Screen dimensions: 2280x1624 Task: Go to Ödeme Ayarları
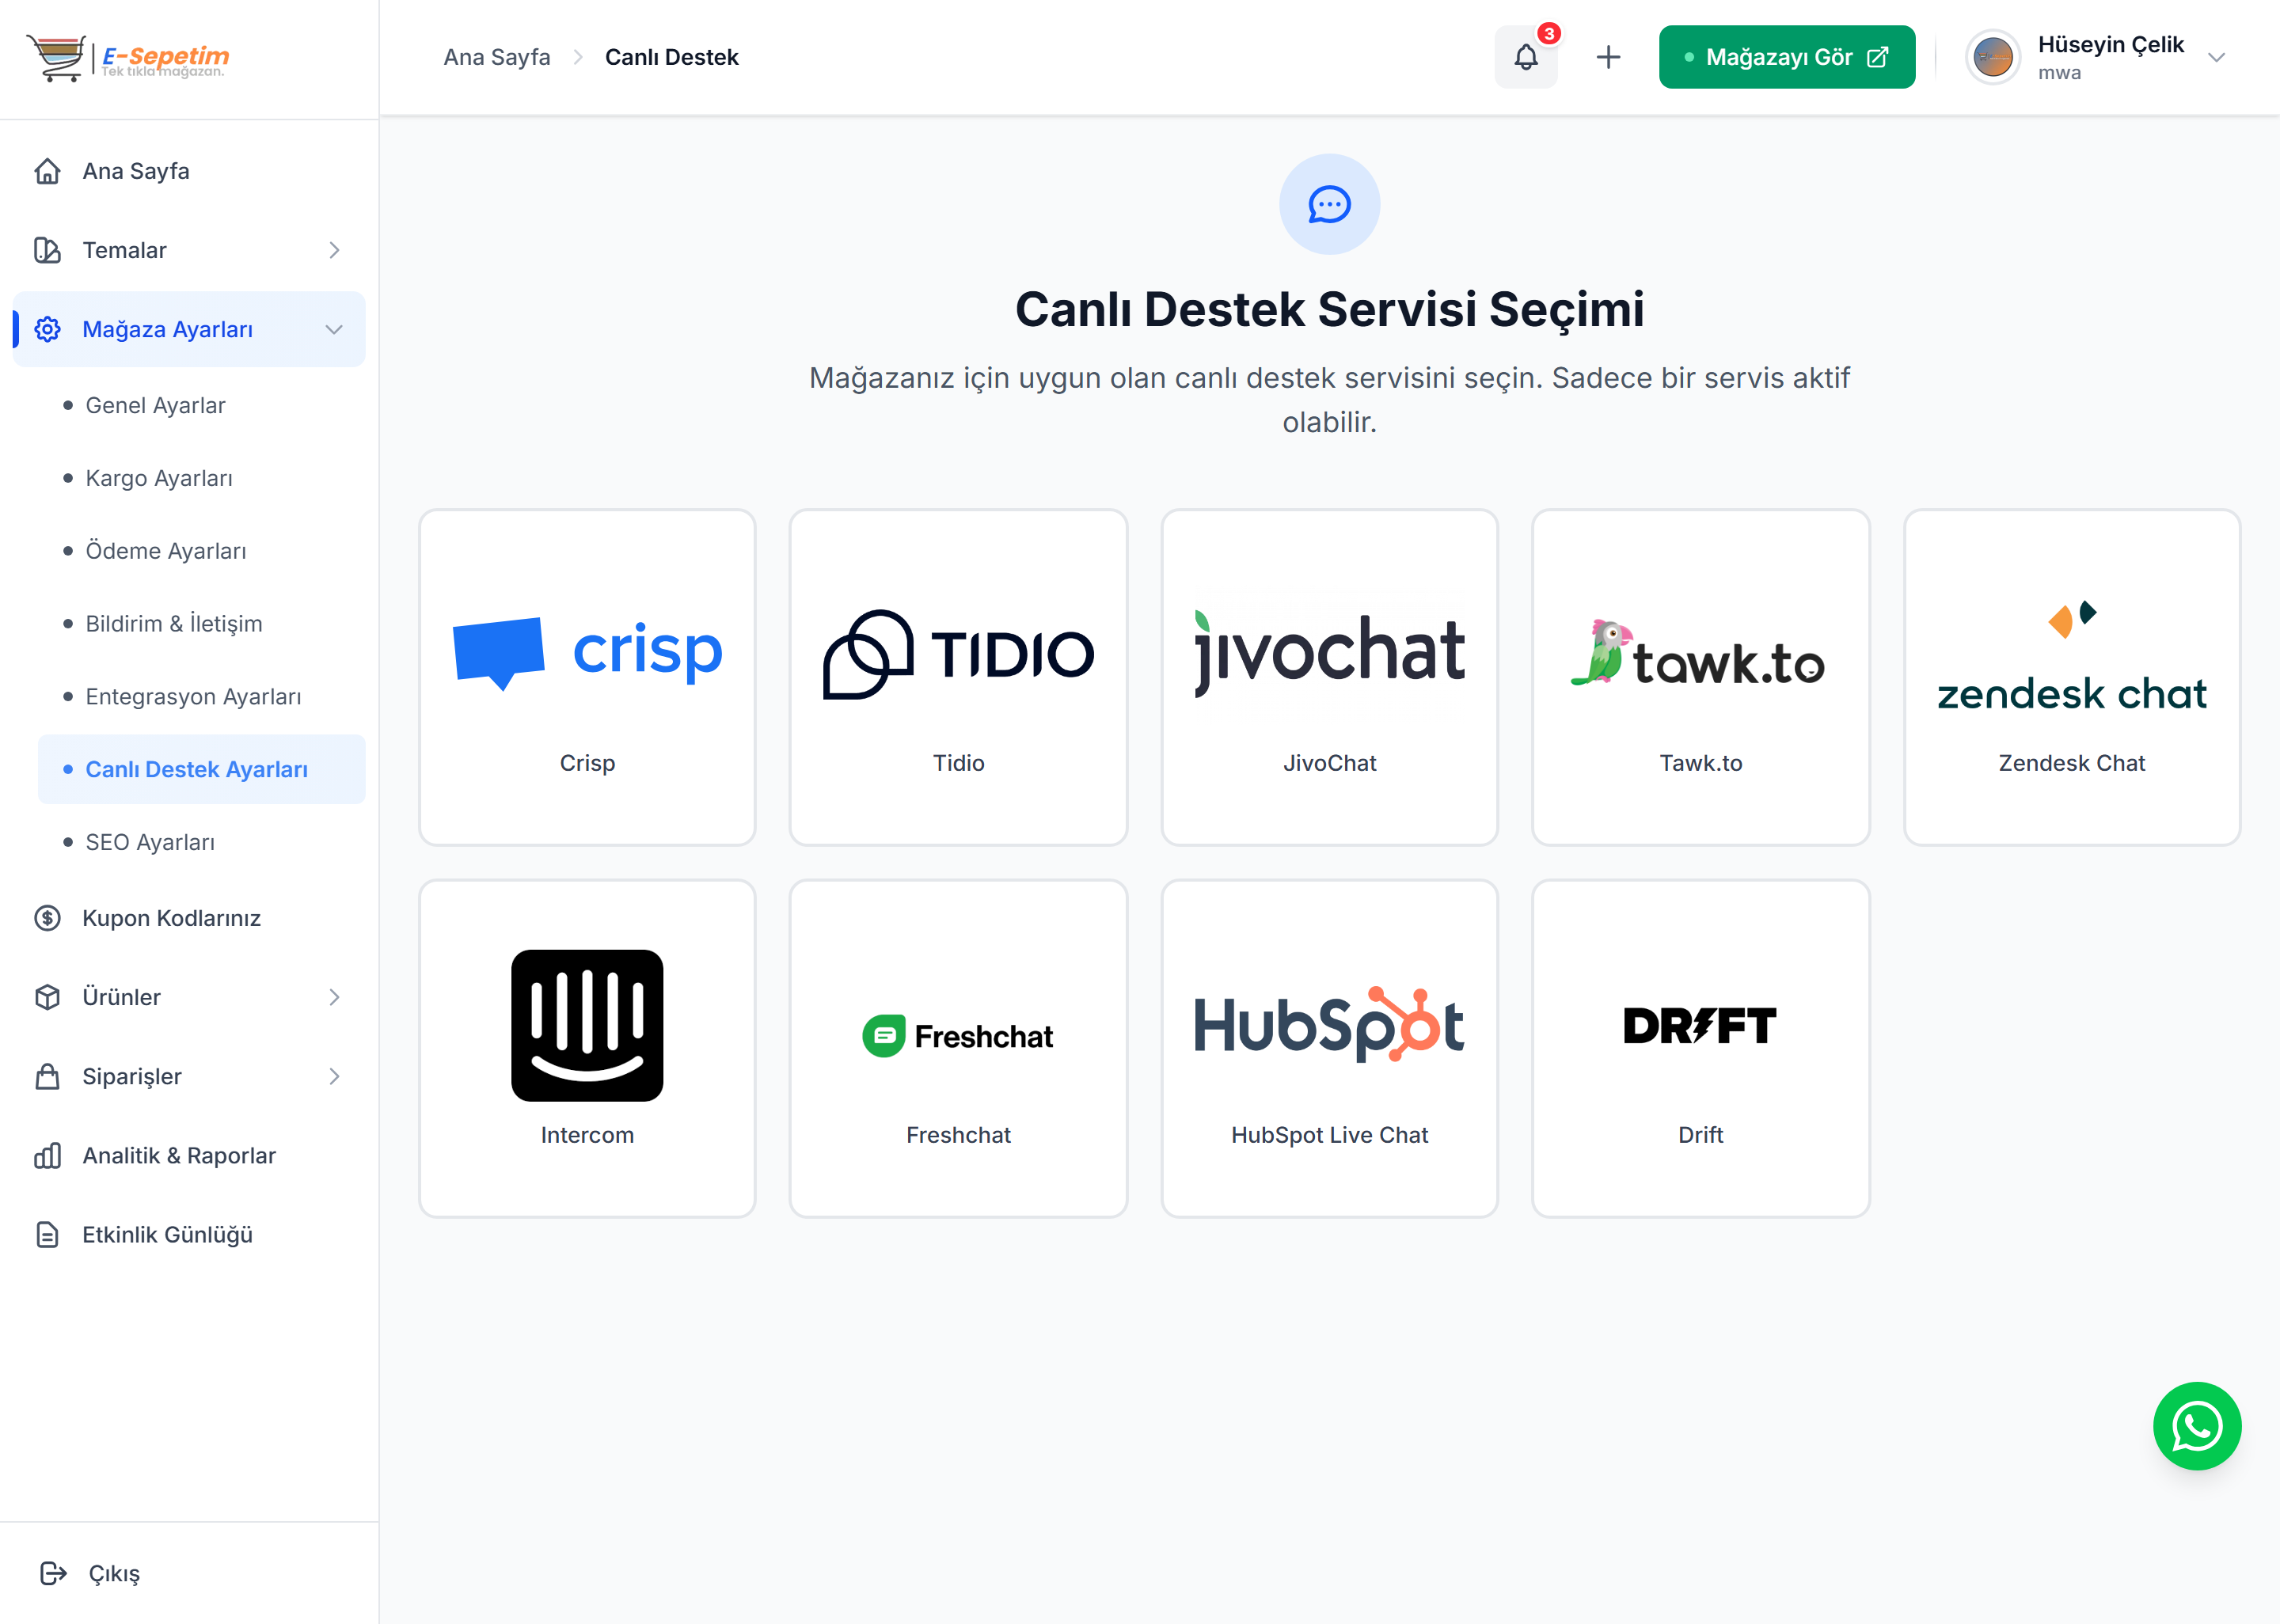tap(166, 551)
